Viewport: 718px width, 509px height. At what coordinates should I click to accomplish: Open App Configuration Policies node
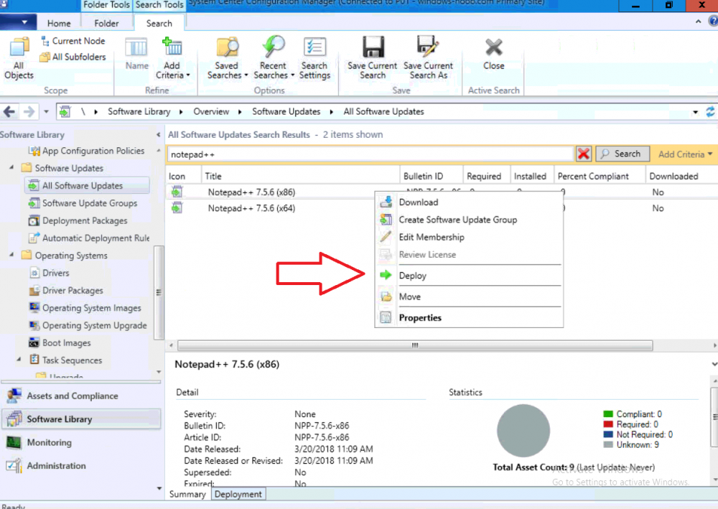click(x=87, y=151)
